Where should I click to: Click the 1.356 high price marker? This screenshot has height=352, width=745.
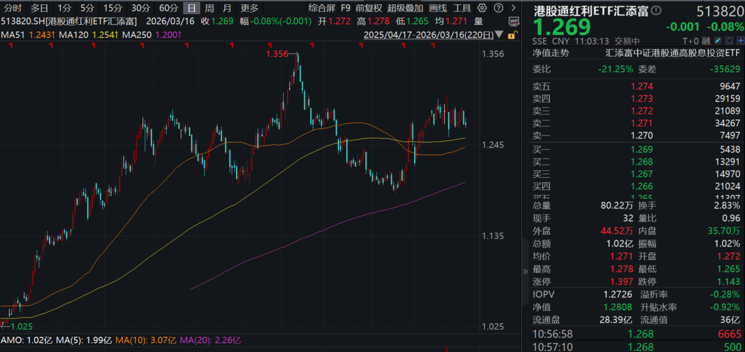pyautogui.click(x=277, y=55)
